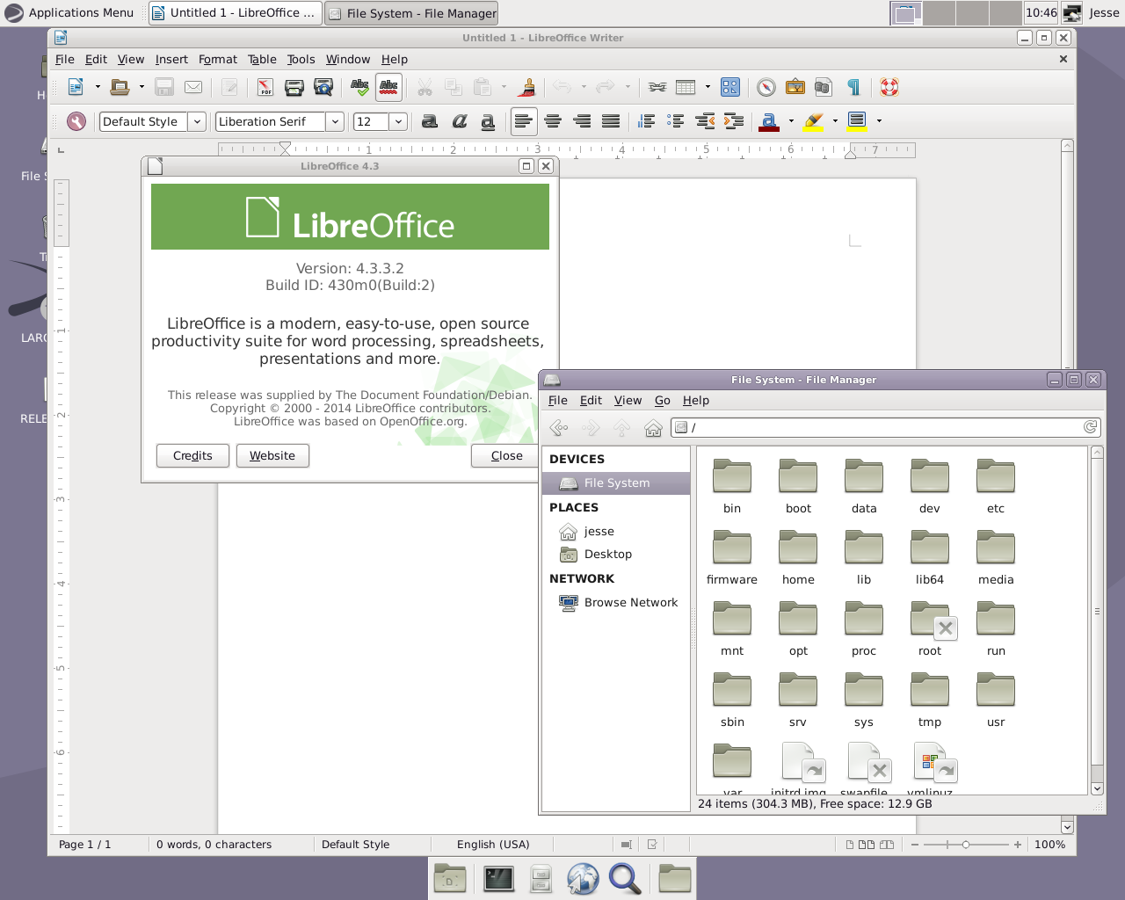Toggle Nonprinting Characters pilcrow icon
This screenshot has height=900, width=1125.
pyautogui.click(x=853, y=87)
